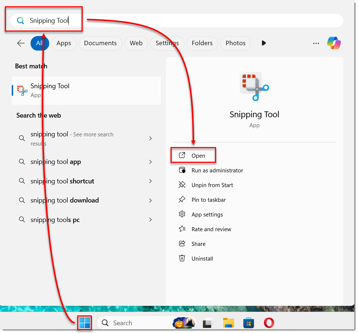Viewport: 358px width, 333px height.
Task: Click the Open external-link icon
Action: pos(182,155)
